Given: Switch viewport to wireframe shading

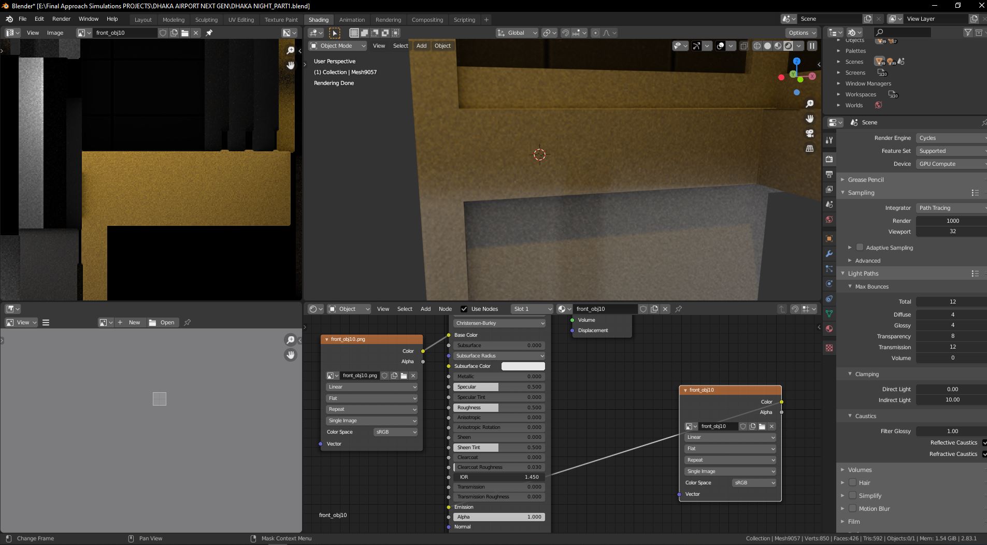Looking at the screenshot, I should 757,46.
